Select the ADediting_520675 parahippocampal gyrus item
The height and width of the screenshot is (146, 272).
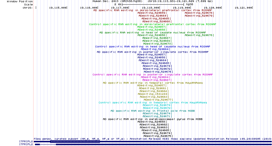157,136
